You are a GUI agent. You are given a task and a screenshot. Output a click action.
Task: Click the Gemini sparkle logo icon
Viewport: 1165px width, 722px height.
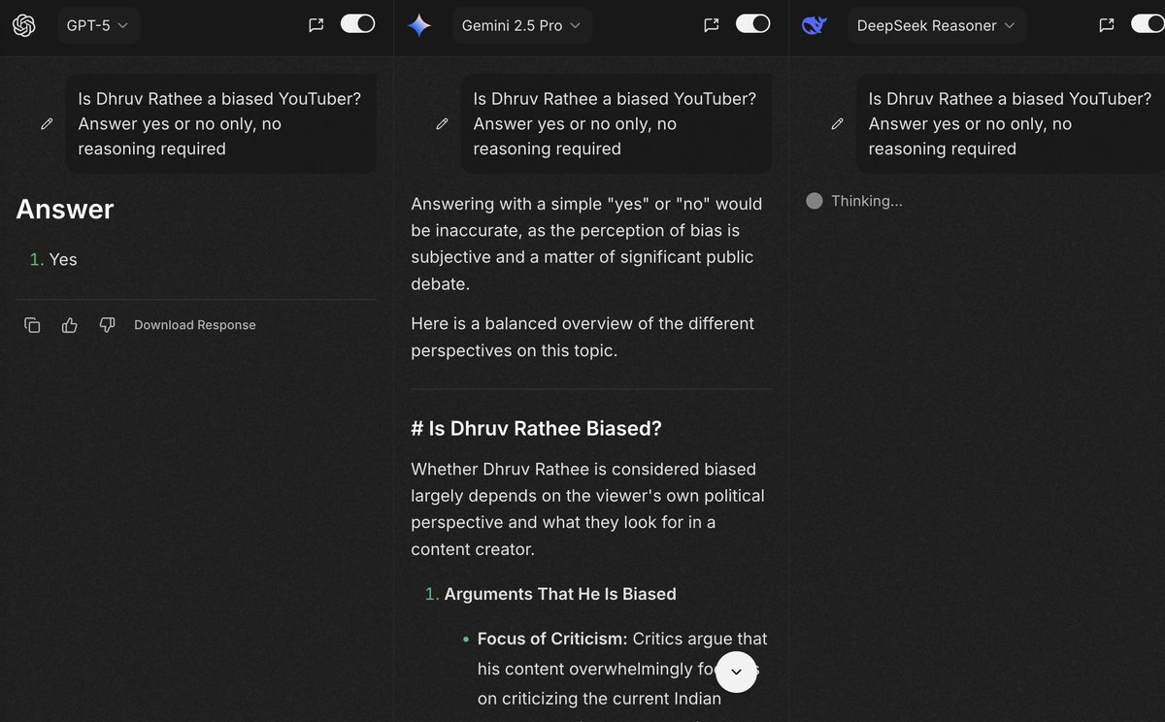click(419, 25)
